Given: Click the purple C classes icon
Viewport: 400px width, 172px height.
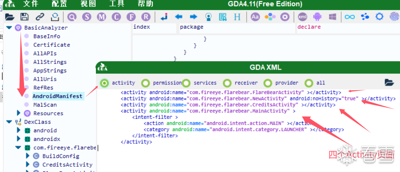Looking at the screenshot, I should tap(116, 17).
